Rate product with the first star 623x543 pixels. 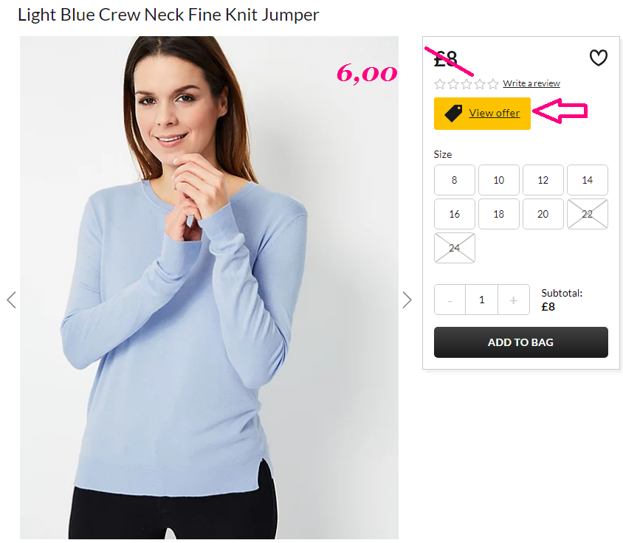tap(440, 84)
